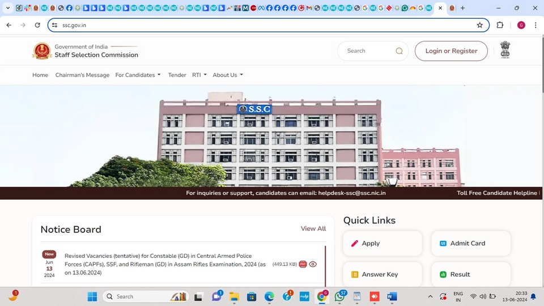This screenshot has height=306, width=544.
Task: Switch to the Gmail tab
Action: (309, 8)
